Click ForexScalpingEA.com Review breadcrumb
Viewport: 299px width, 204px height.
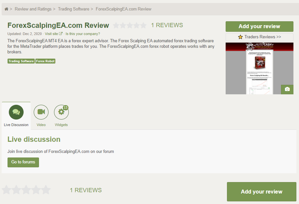point(123,9)
